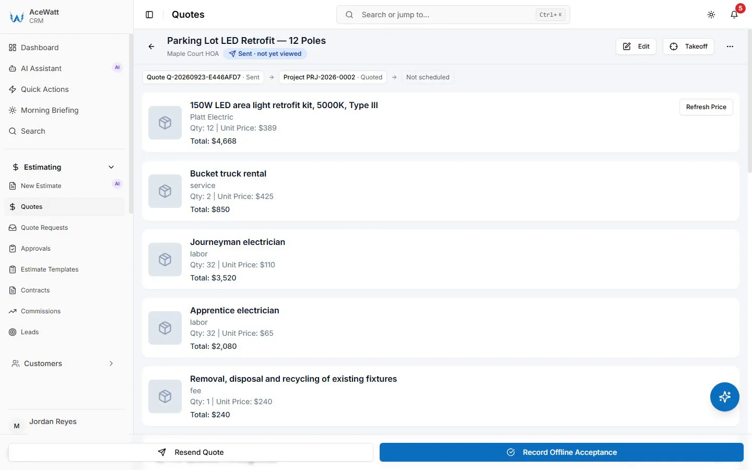The height and width of the screenshot is (470, 752).
Task: Toggle the sidebar collapse icon
Action: tap(149, 15)
